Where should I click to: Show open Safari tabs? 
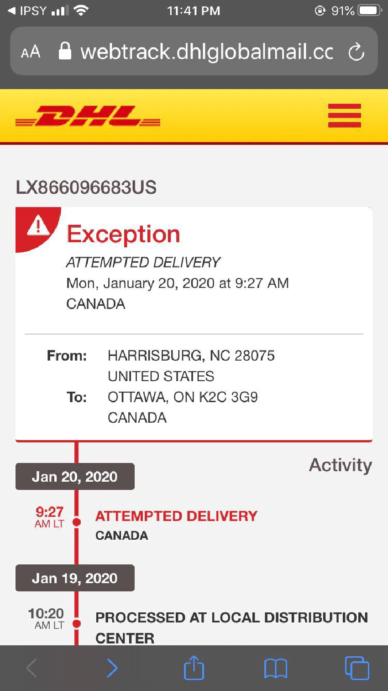point(357,668)
